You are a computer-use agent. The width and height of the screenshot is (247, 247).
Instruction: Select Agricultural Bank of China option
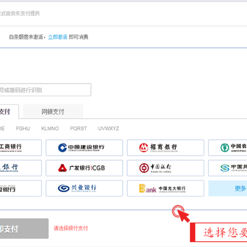coord(228,148)
